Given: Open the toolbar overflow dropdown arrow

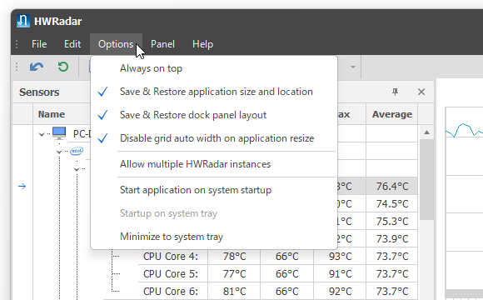Looking at the screenshot, I should [353, 67].
